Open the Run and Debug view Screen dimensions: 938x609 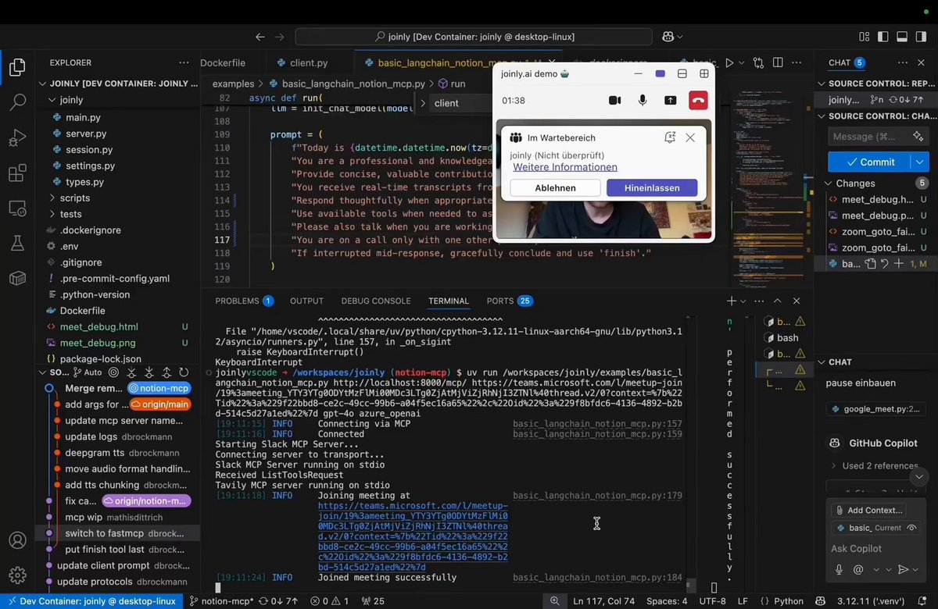coord(17,138)
